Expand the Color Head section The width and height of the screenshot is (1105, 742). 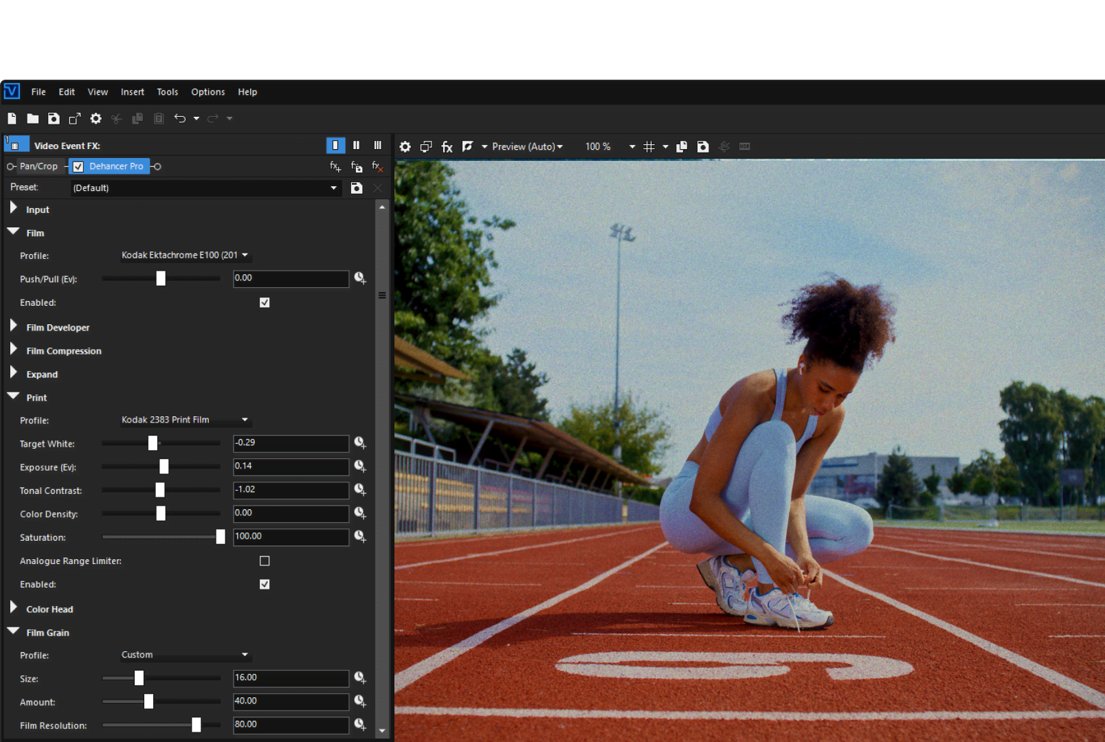[x=13, y=607]
